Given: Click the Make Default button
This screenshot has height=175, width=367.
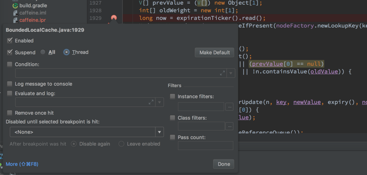Looking at the screenshot, I should [x=214, y=52].
